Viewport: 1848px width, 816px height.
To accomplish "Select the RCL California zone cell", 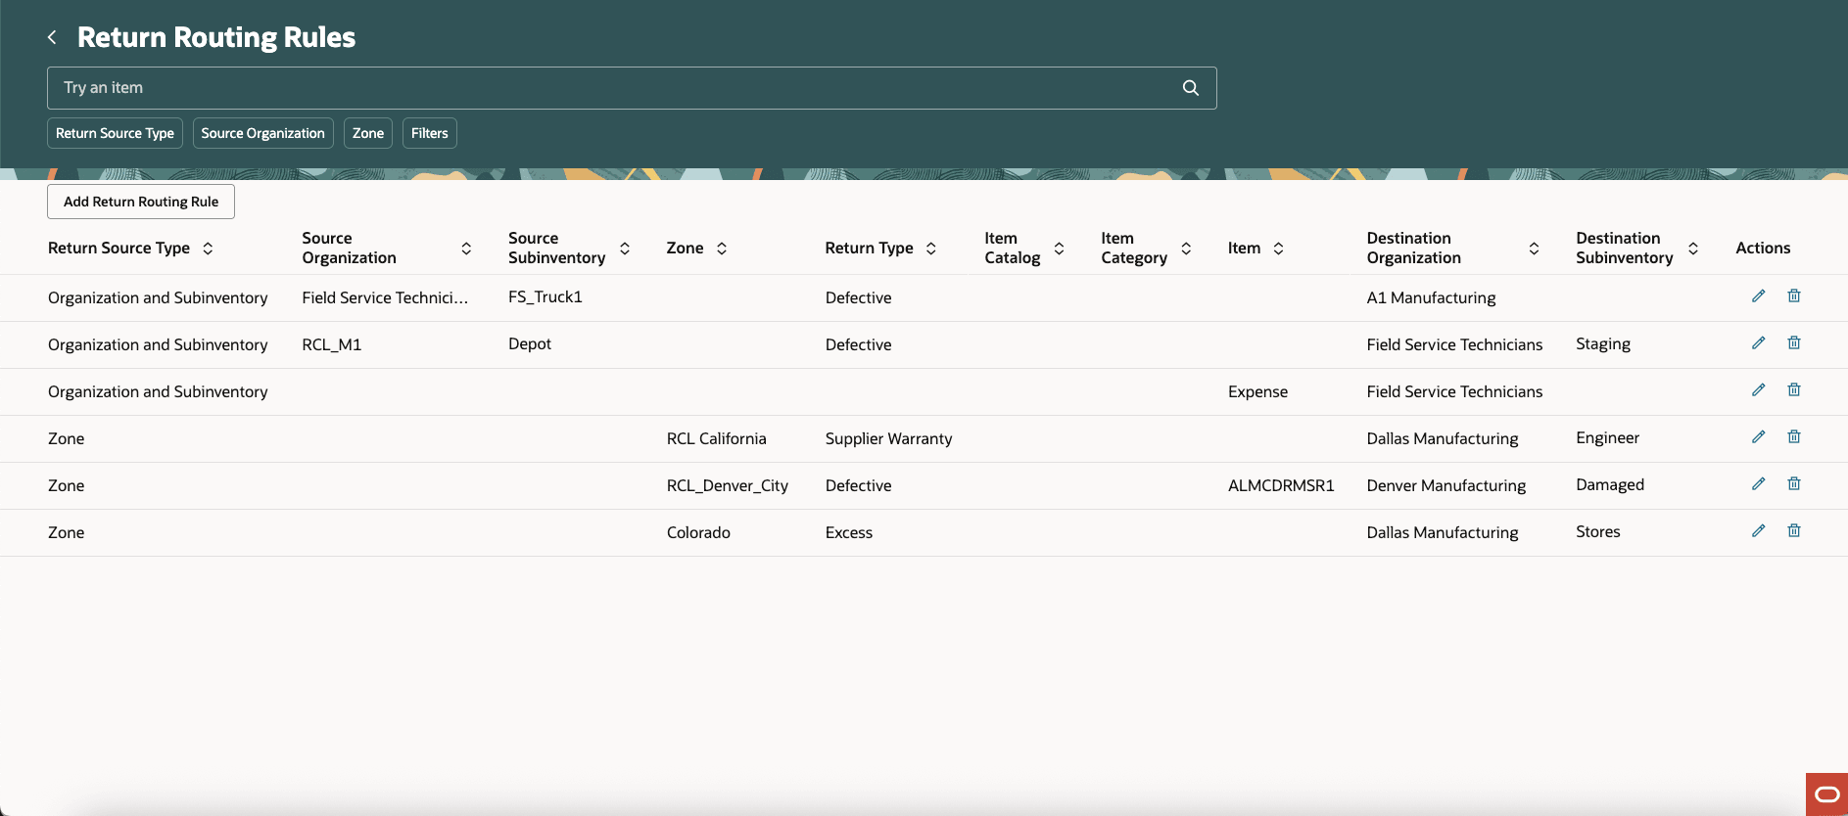I will (x=717, y=438).
